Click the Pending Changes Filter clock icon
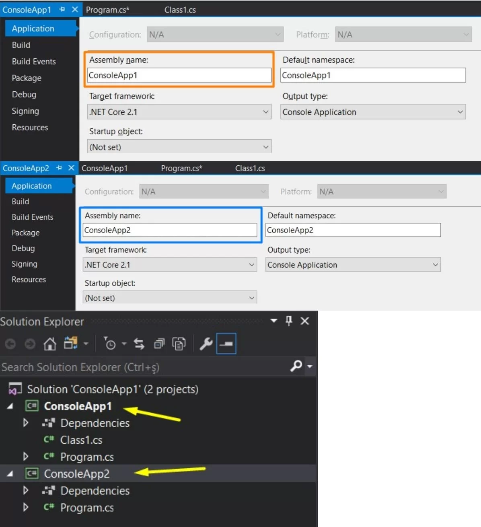The width and height of the screenshot is (481, 527). point(110,344)
